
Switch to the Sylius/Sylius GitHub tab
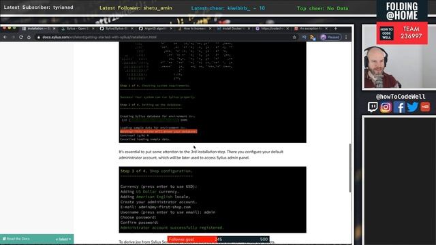pyautogui.click(x=116, y=29)
